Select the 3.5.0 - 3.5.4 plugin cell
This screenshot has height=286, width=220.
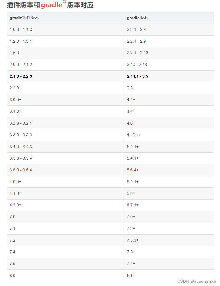(x=66, y=158)
